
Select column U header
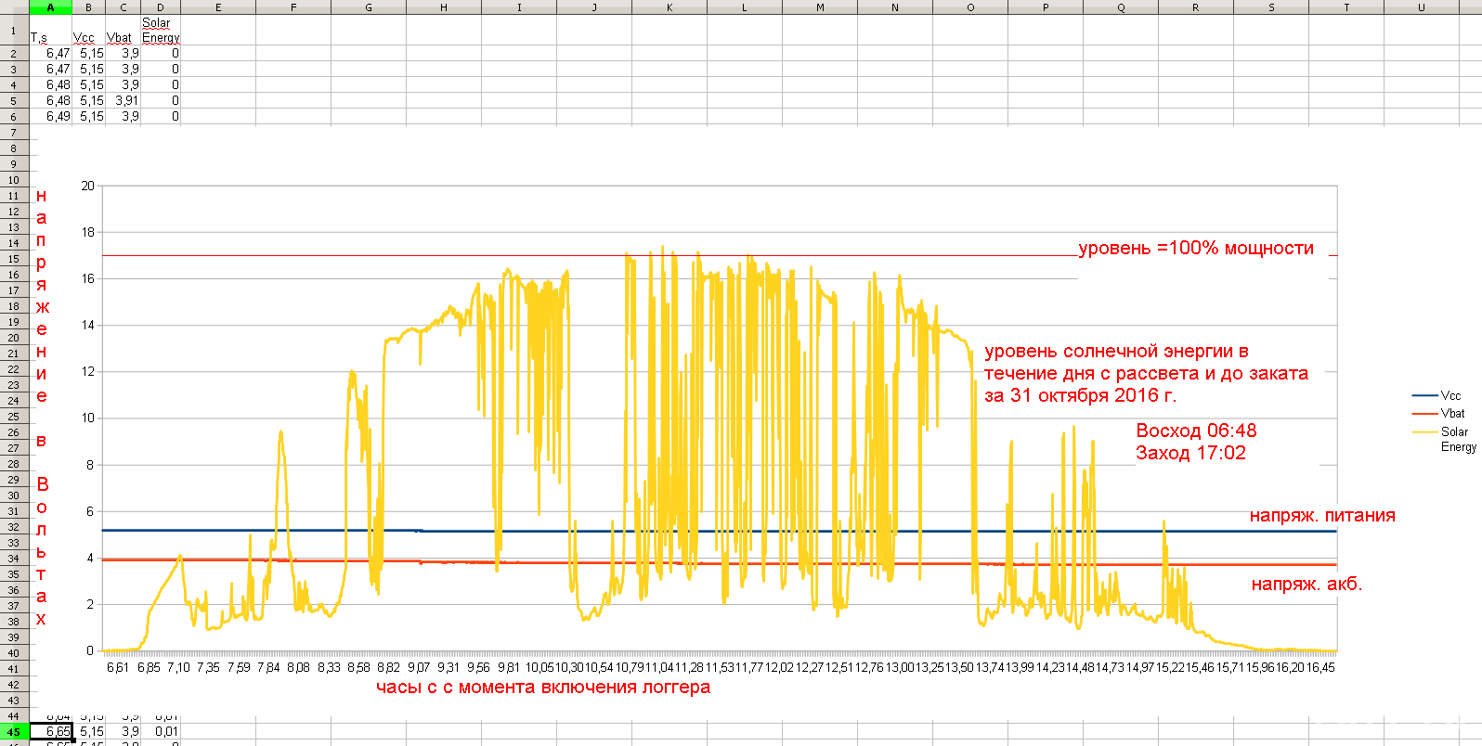click(1421, 6)
